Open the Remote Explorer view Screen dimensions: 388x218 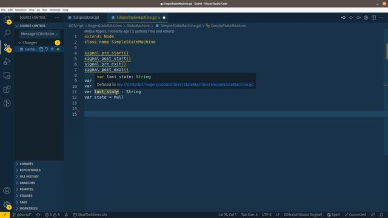(7, 75)
